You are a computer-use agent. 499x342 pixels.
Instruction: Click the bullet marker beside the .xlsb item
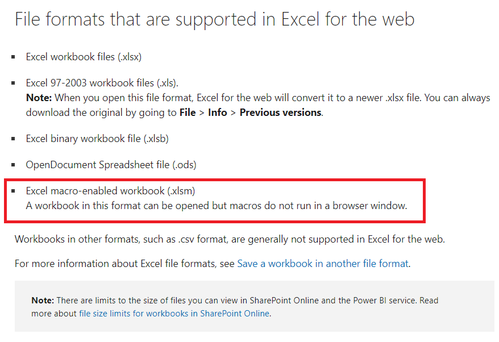pyautogui.click(x=14, y=139)
